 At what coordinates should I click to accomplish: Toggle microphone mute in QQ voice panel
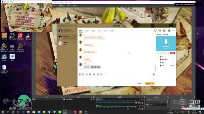[158, 53]
